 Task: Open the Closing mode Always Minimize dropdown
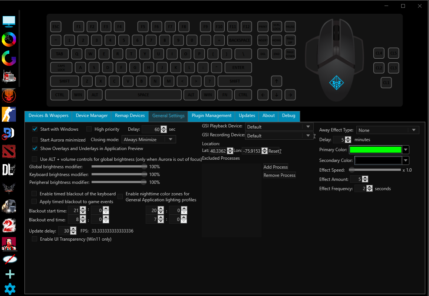click(149, 140)
